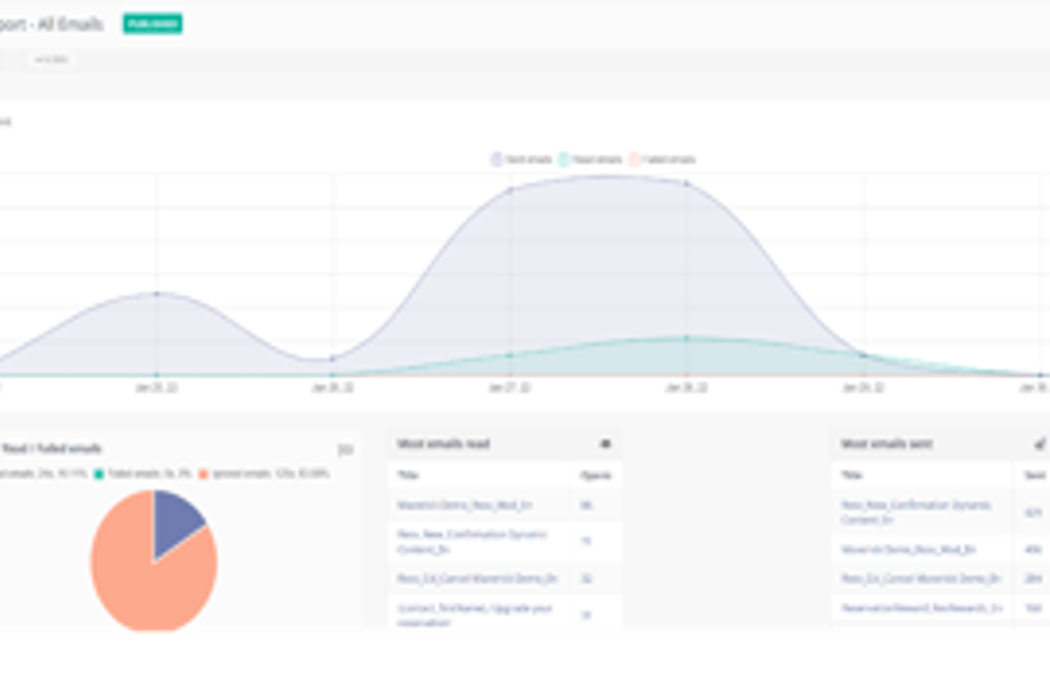
Task: Open Reso_New_Confirmation link in Most emails read
Action: (471, 542)
